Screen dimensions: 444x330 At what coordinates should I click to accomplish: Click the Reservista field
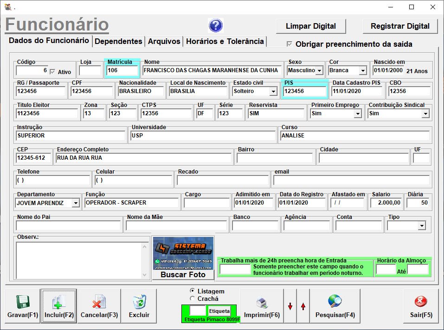[x=277, y=113]
